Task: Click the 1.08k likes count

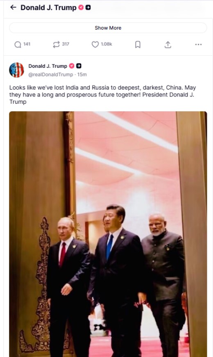Action: tap(106, 44)
